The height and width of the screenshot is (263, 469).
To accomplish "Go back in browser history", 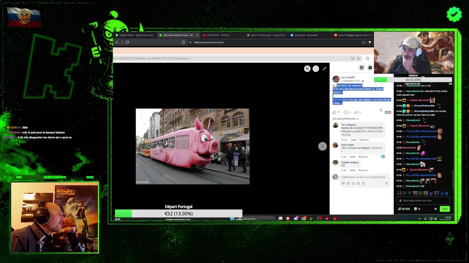I will coord(117,42).
